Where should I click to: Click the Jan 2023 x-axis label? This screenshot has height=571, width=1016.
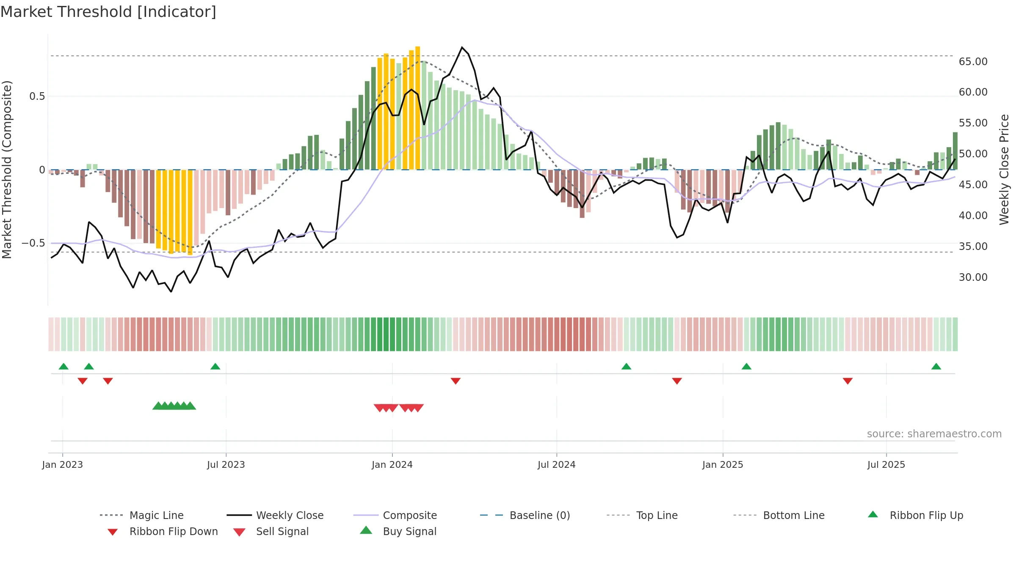[x=63, y=464]
